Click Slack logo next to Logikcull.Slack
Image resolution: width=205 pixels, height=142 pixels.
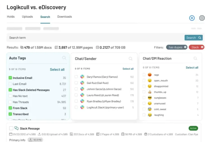click(82, 107)
